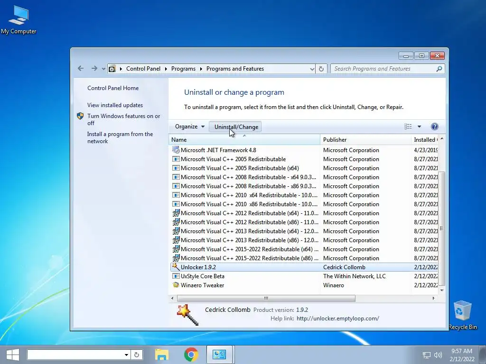
Task: Click the horizontal scrollbar thumb of list
Action: (x=266, y=298)
